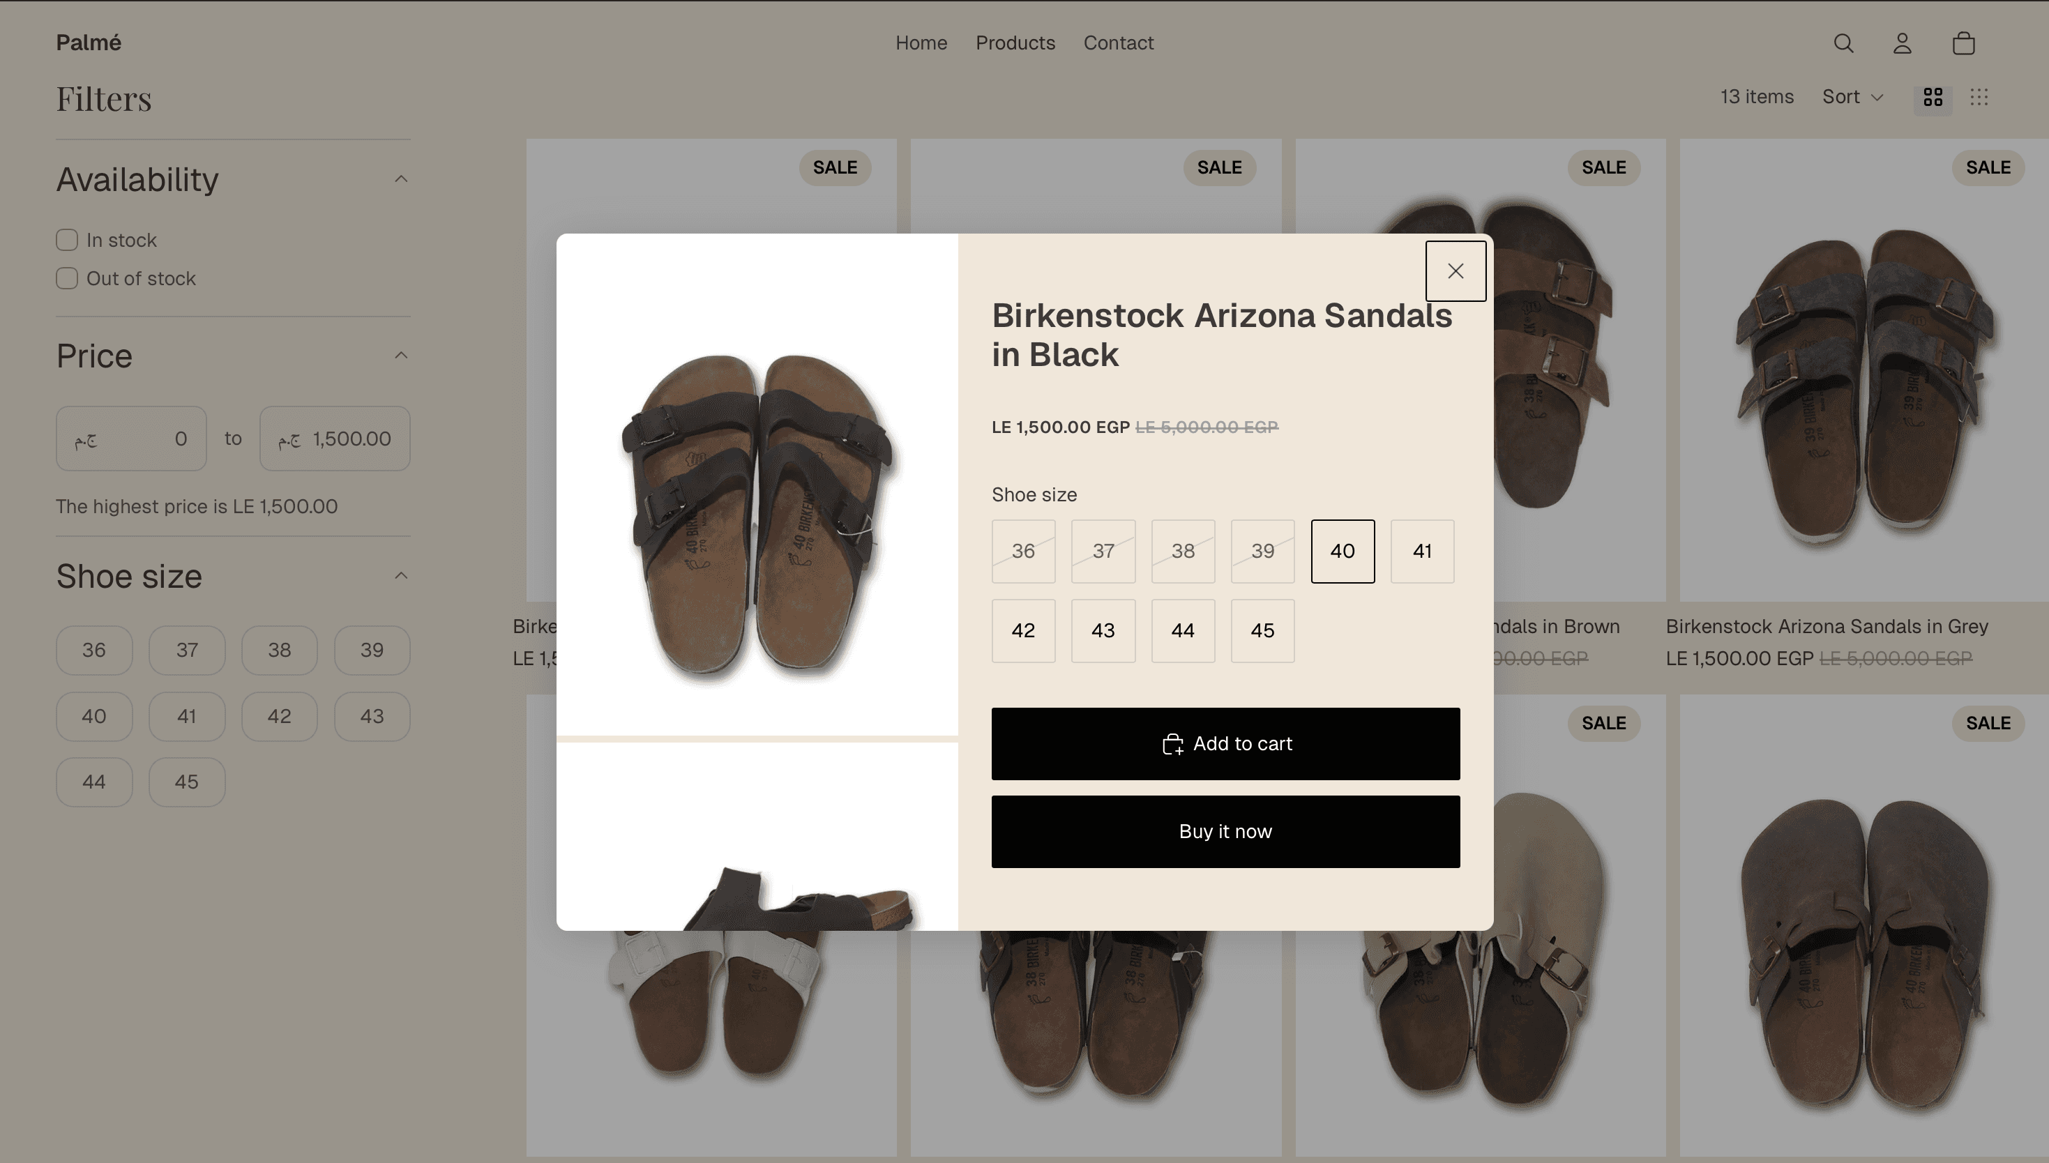
Task: Collapse the Availability filter section
Action: (401, 179)
